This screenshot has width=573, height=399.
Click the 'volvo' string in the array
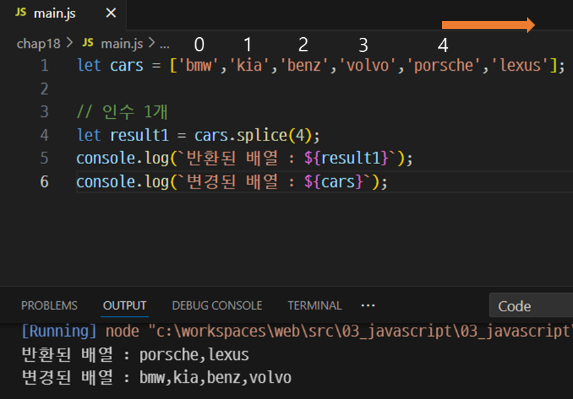(x=368, y=65)
